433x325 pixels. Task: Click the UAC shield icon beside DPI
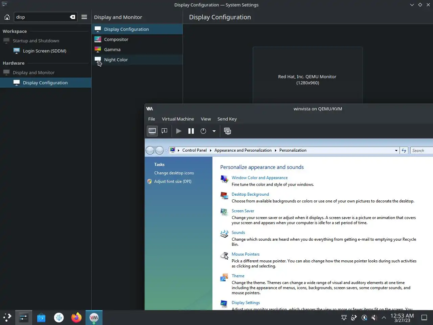[150, 181]
